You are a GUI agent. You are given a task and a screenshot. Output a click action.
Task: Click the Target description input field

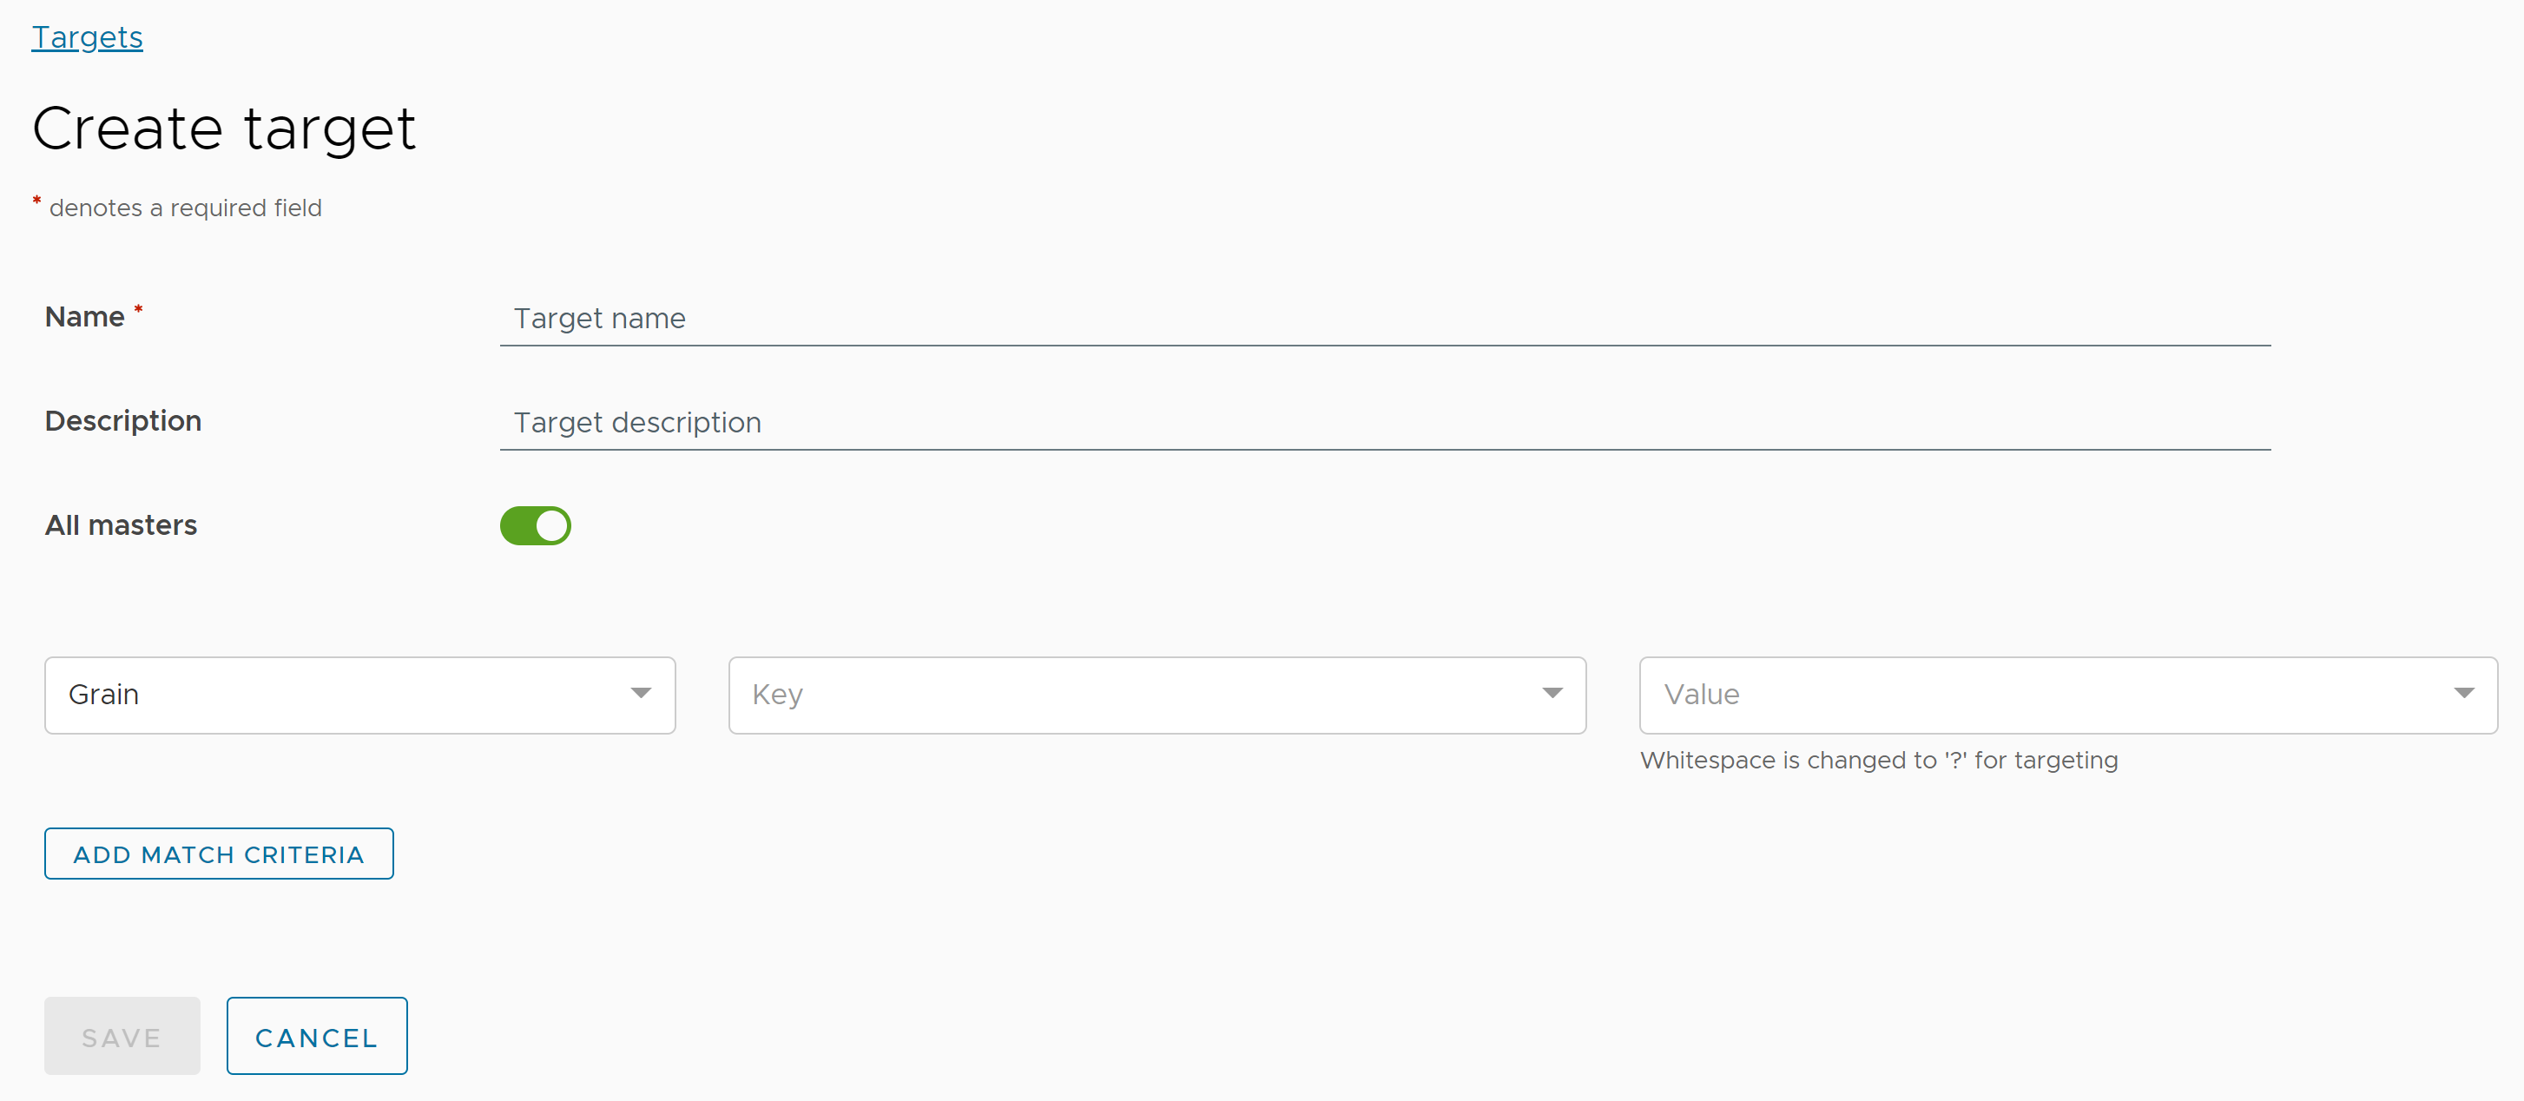[x=1386, y=424]
